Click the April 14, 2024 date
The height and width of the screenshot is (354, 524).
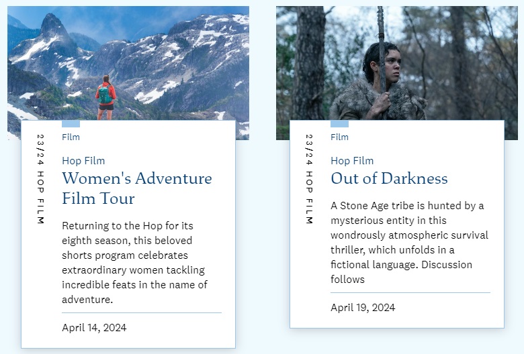(x=94, y=328)
